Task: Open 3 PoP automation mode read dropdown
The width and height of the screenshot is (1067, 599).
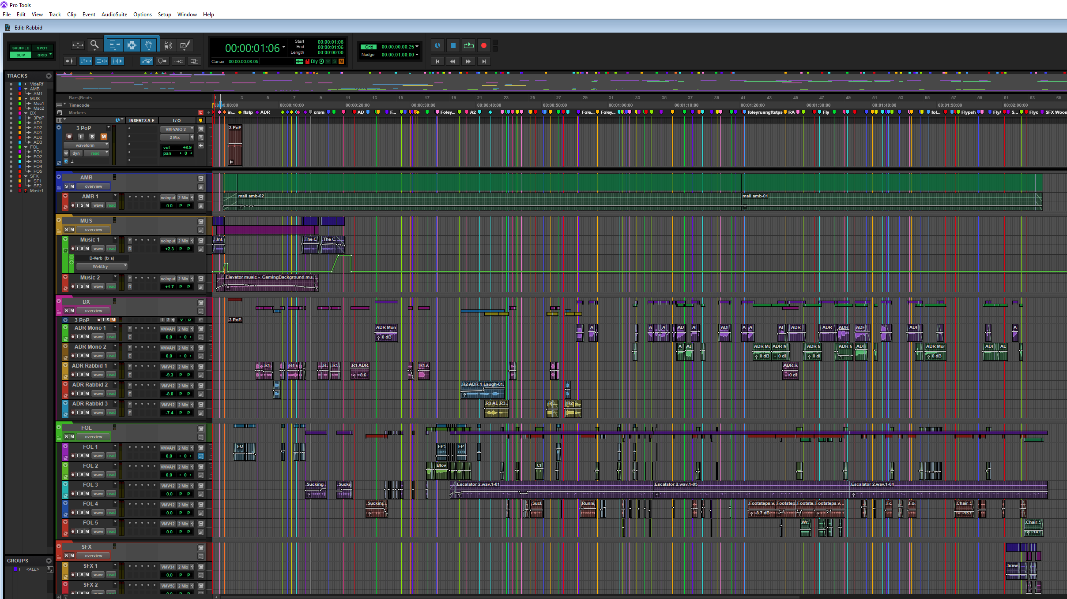Action: [x=97, y=153]
